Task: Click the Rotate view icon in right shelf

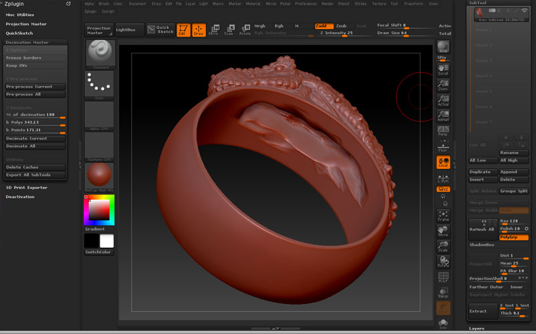Action: tap(443, 262)
